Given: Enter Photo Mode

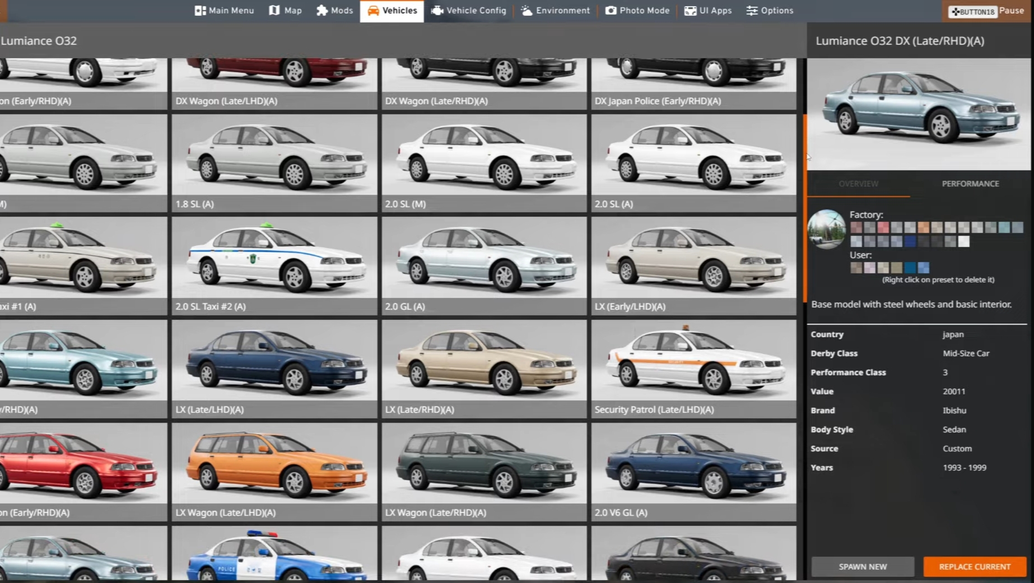Looking at the screenshot, I should (637, 11).
